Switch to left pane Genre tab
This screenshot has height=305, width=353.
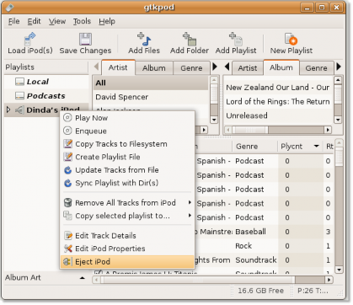point(191,68)
